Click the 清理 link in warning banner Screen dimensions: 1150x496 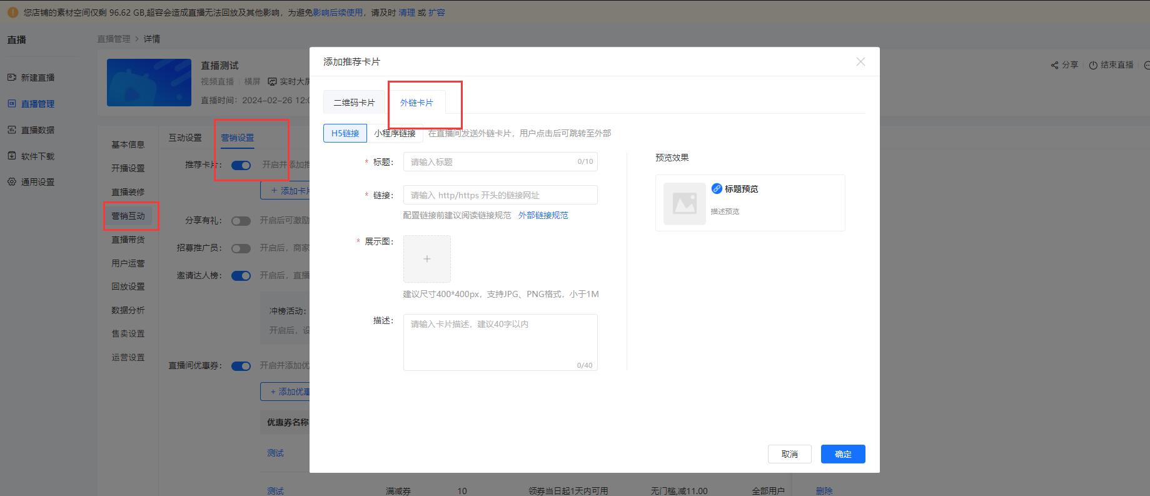[406, 13]
